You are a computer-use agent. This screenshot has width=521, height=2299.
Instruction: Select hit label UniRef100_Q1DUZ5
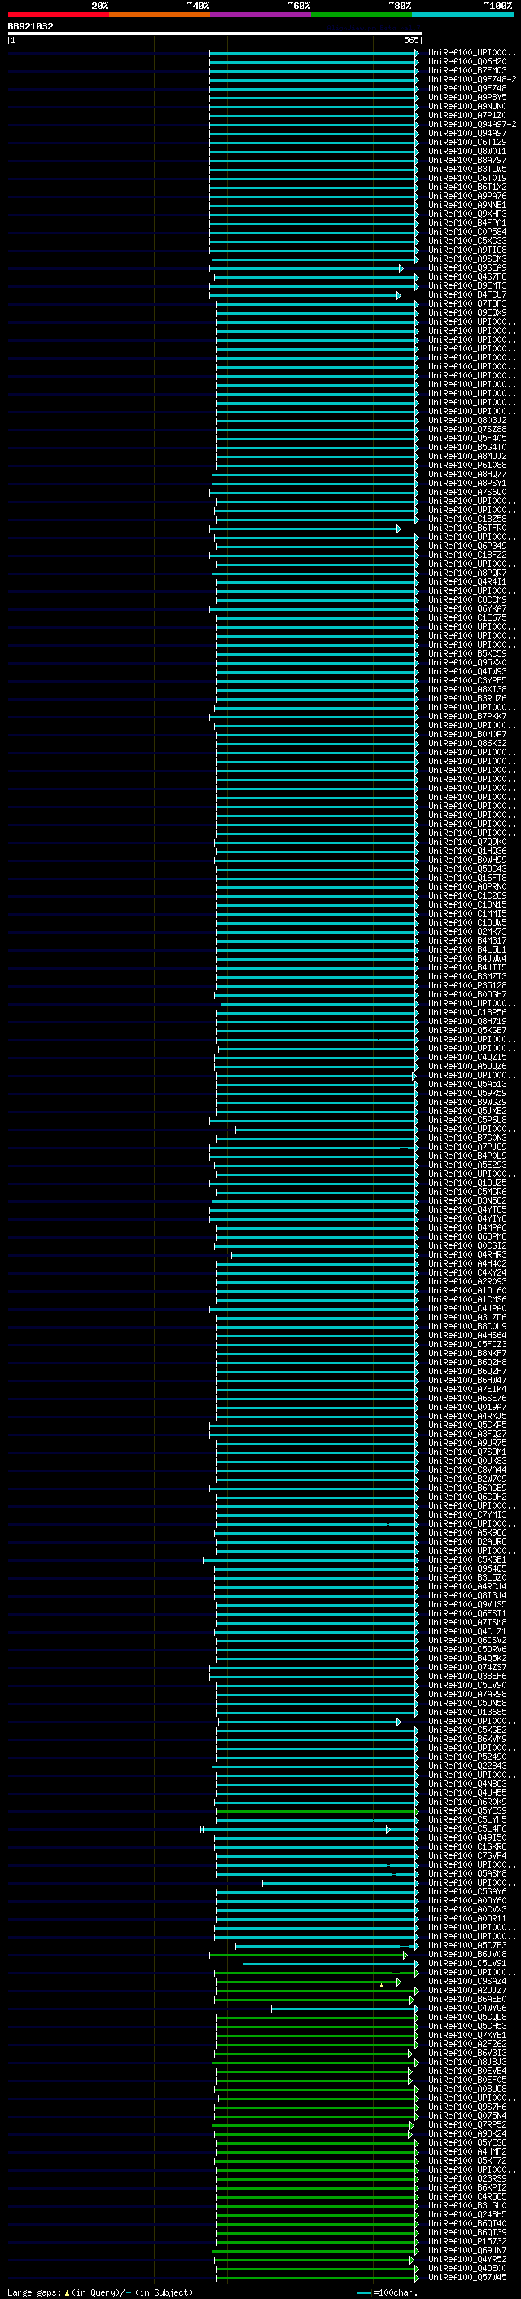point(466,1183)
